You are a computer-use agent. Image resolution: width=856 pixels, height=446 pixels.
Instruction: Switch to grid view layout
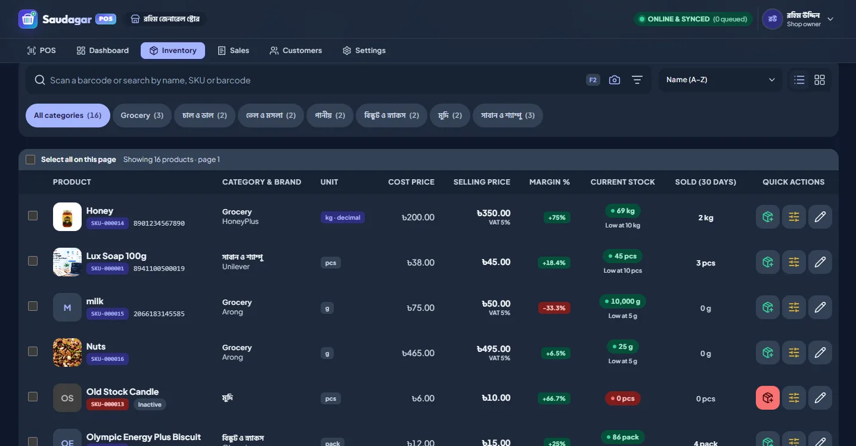pyautogui.click(x=820, y=80)
